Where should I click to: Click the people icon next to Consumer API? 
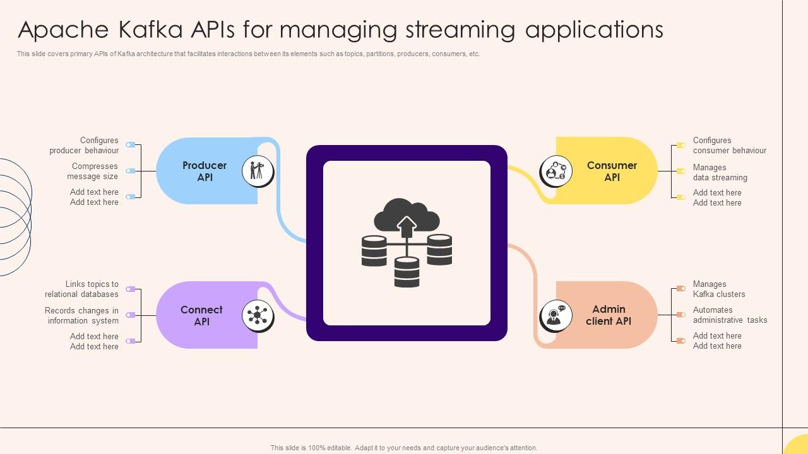555,171
